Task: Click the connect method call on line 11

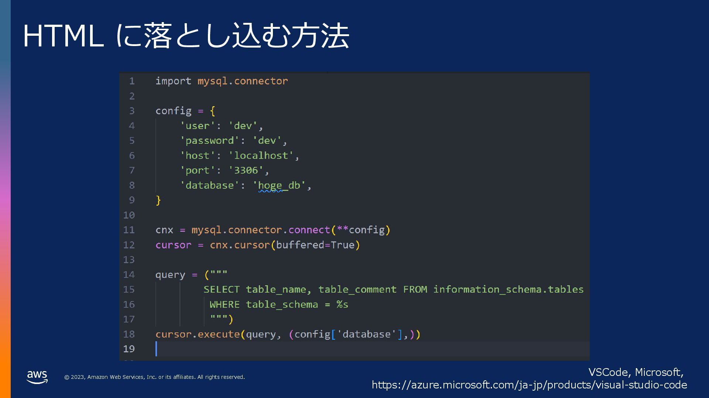Action: 309,230
